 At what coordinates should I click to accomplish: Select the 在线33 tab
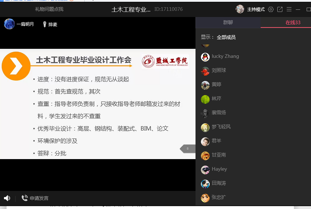(x=293, y=22)
